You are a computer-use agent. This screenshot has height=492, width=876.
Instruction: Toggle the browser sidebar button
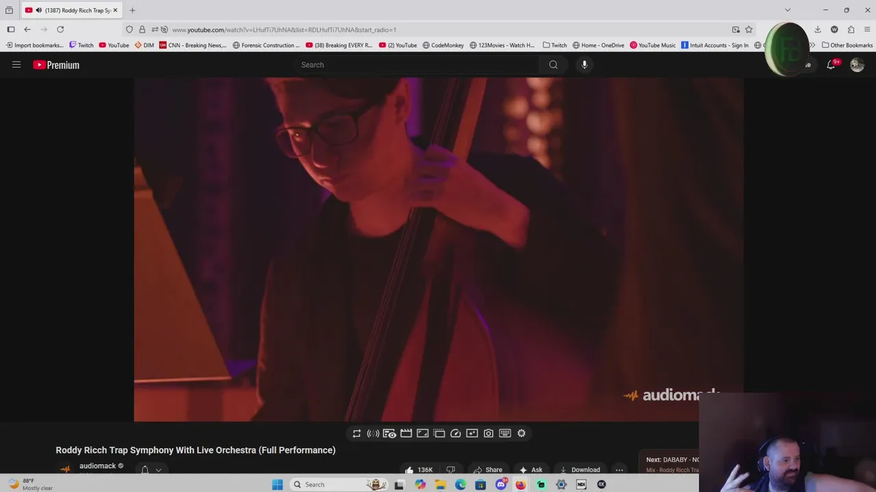11,29
